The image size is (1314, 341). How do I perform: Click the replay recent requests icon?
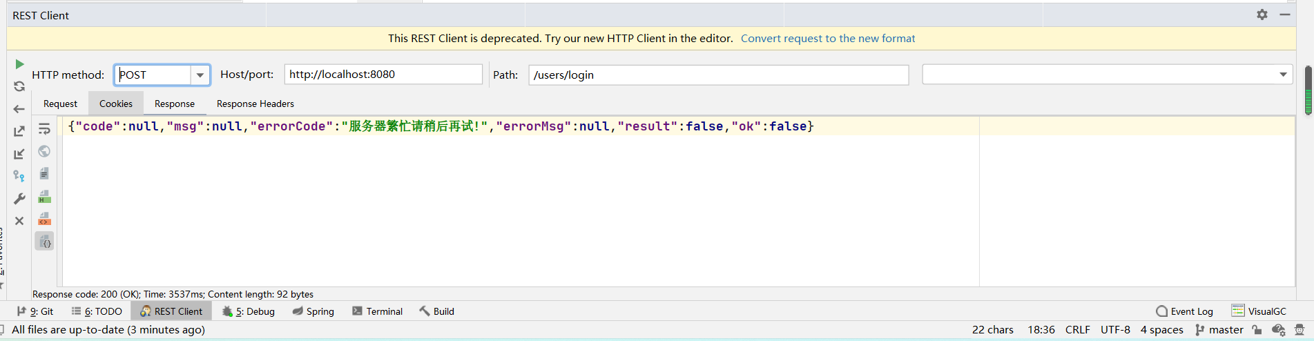pos(19,86)
